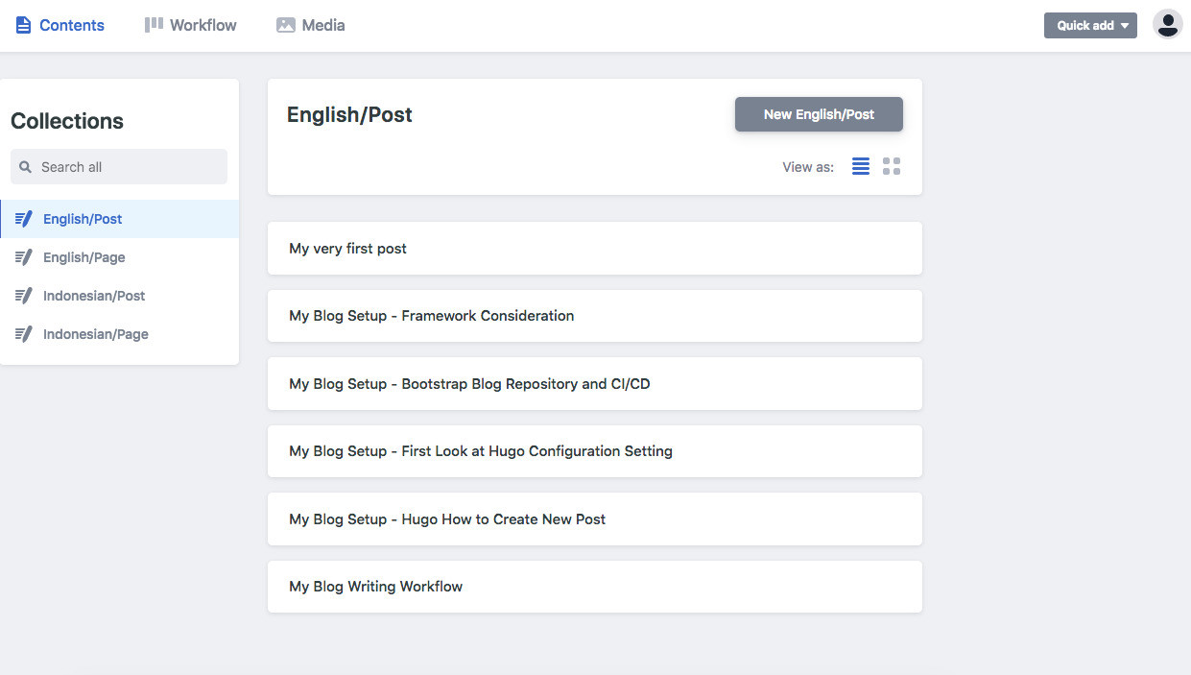Screen dimensions: 1191x675
Task: Switch to list view layout
Action: (x=861, y=166)
